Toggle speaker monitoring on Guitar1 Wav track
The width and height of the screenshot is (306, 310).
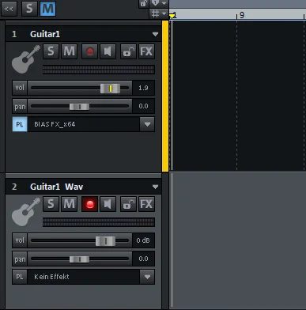(x=108, y=204)
